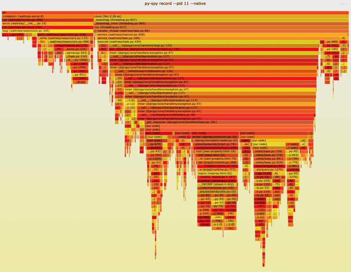Click the ..odels/base.py:739) frame
The height and width of the screenshot is (272, 351).
pos(269,152)
